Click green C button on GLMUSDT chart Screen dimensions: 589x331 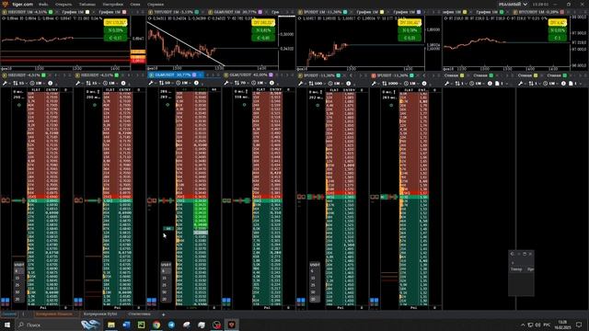point(263,38)
